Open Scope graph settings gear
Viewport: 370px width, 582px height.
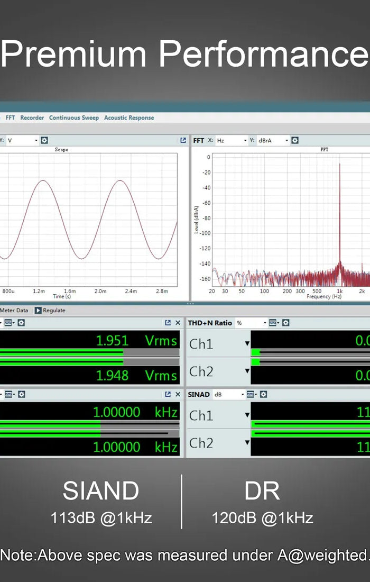(44, 140)
